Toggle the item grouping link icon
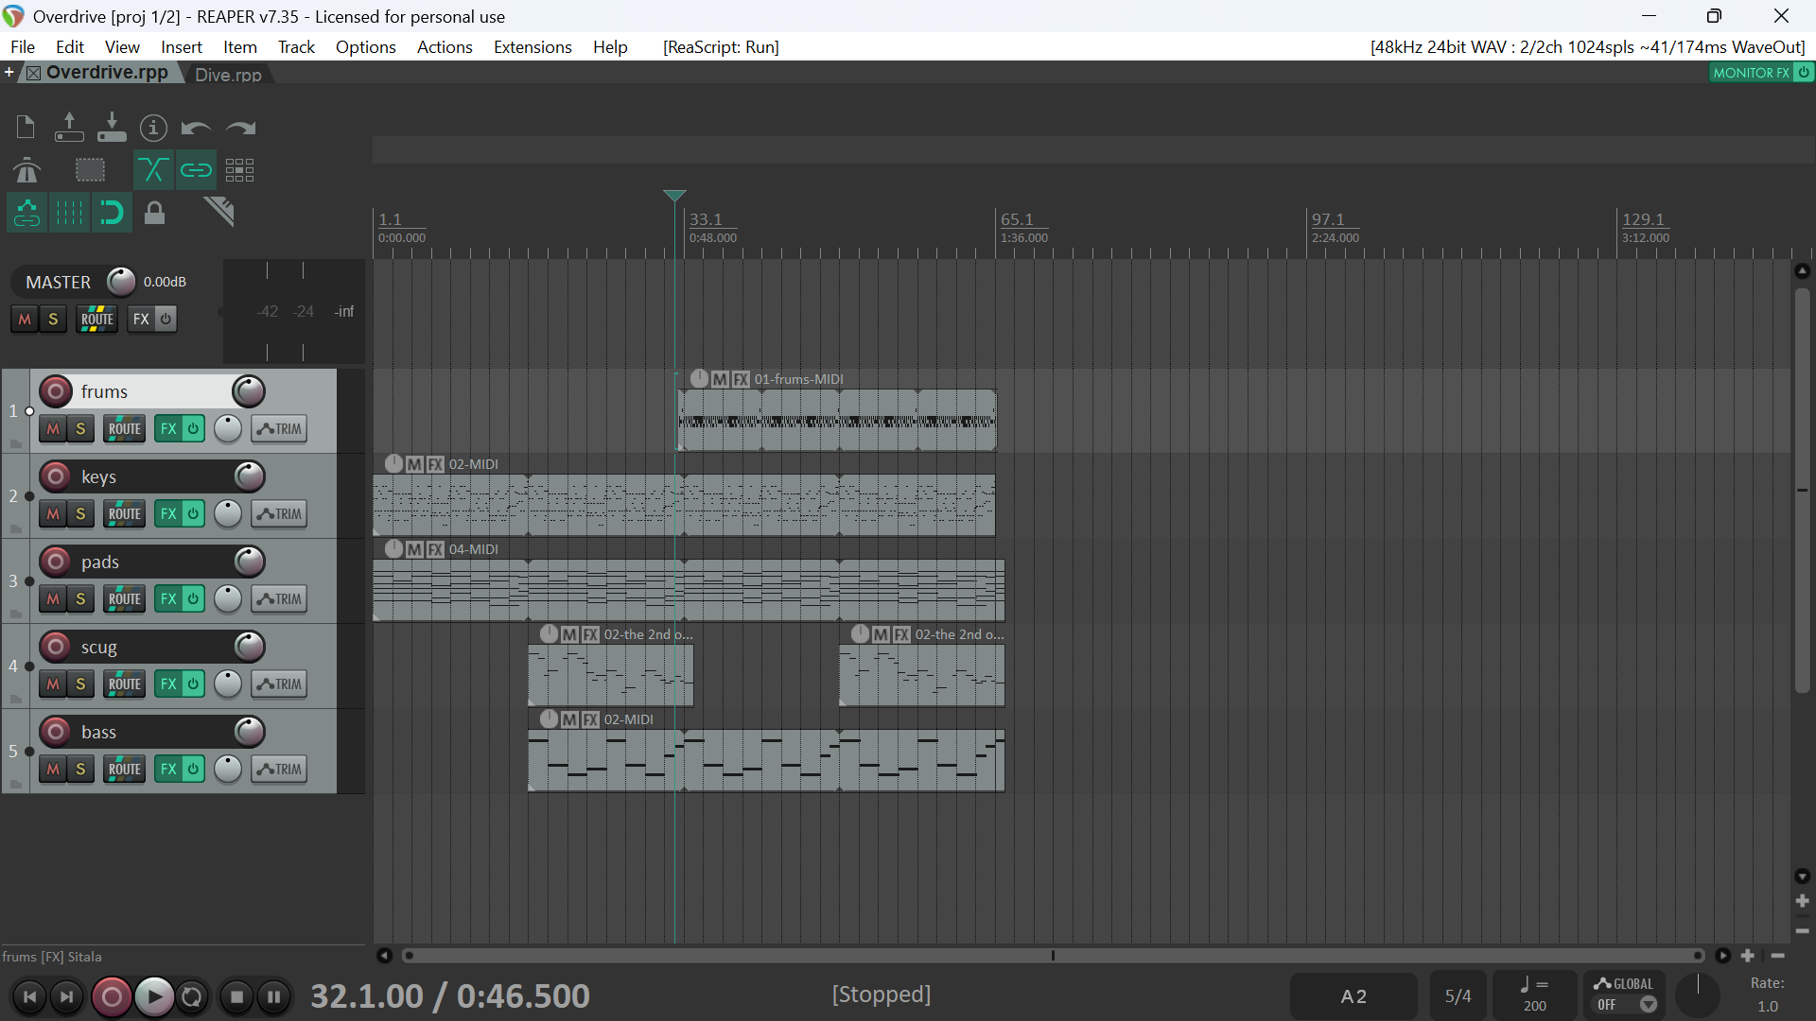The image size is (1816, 1021). [x=196, y=170]
